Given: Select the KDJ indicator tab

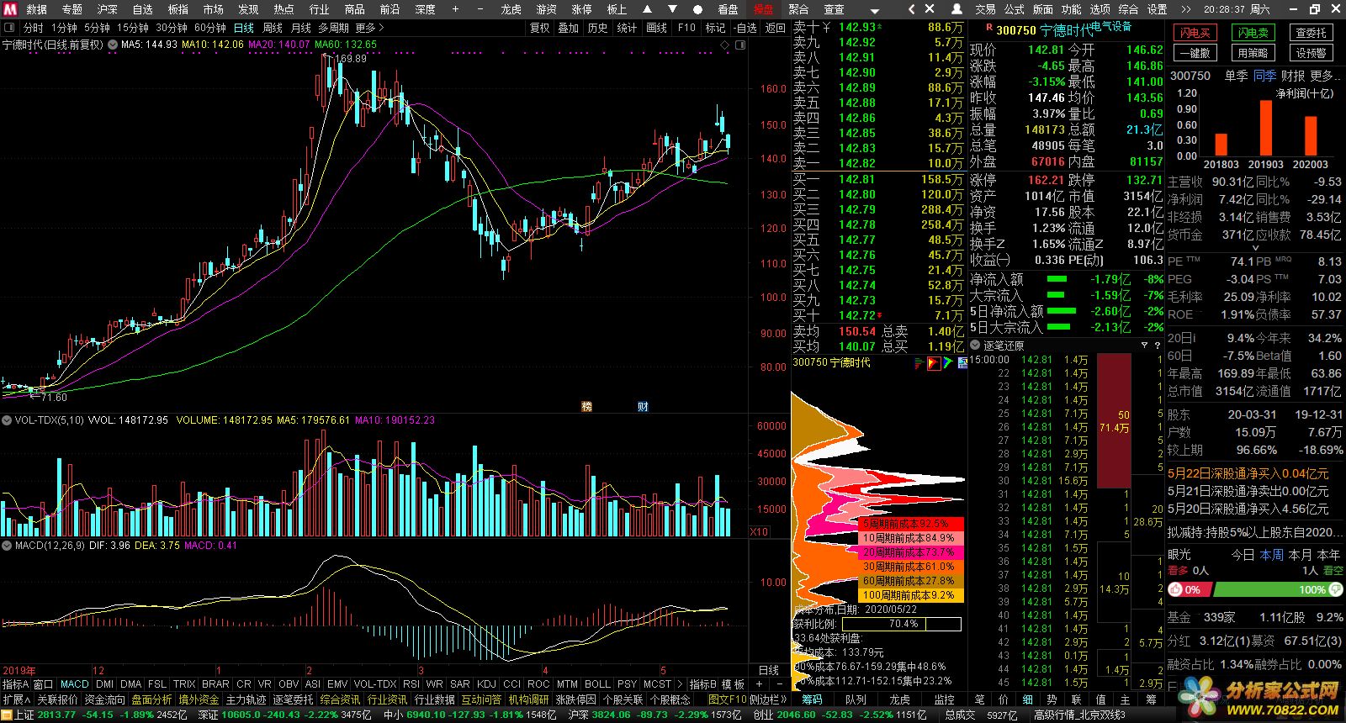Looking at the screenshot, I should [x=486, y=684].
